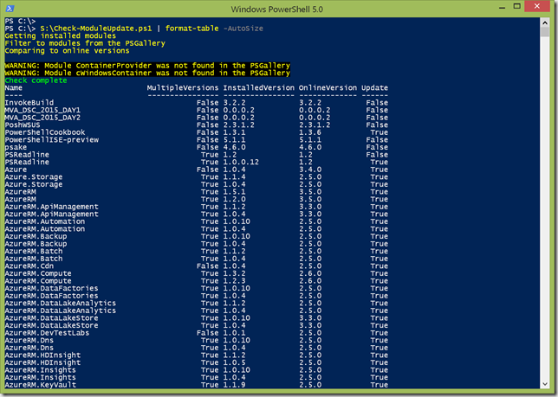Screen dimensions: 558x397
Task: Click the 'Getting installed modules' line
Action: 60,35
